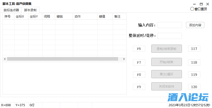
Task: Click the 序号 column header
Action: [x=8, y=17]
